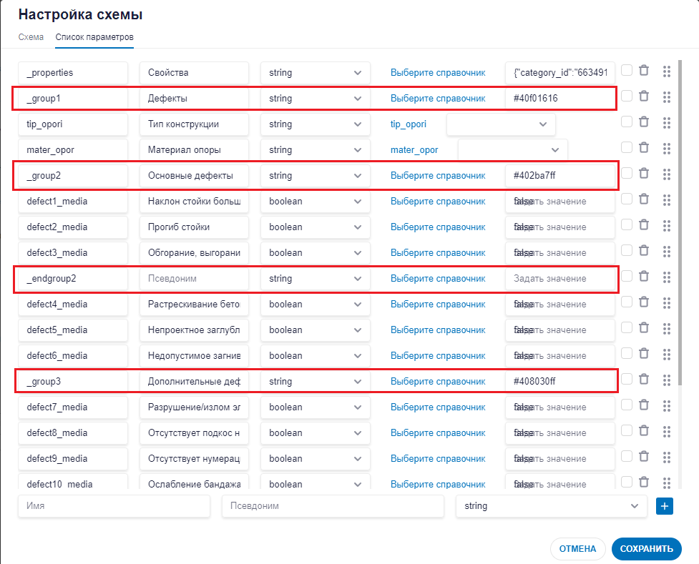Viewport: 699px width, 564px height.
Task: Delete the defect1_media row
Action: pyautogui.click(x=644, y=199)
